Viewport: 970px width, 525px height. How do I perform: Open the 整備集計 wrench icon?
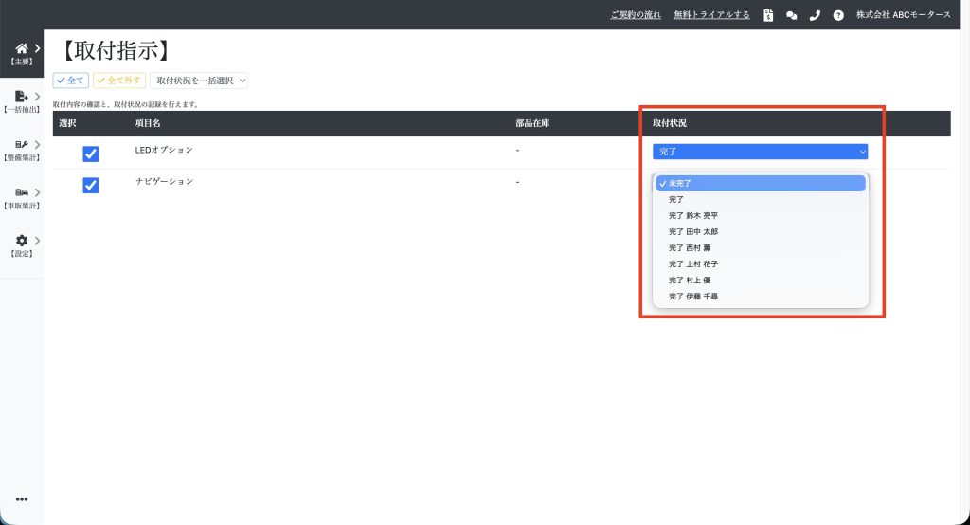coord(22,145)
